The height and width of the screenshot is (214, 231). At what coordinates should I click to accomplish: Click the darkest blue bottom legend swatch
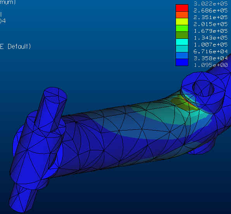click(x=182, y=62)
